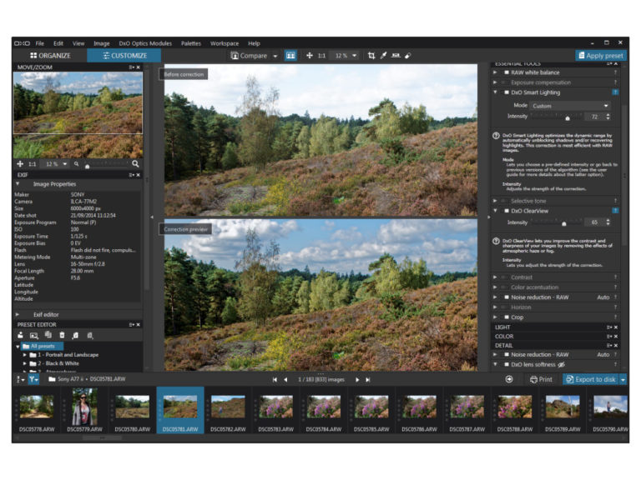Expand the Exif editor section
Viewport: 641px width, 480px height.
pyautogui.click(x=18, y=315)
